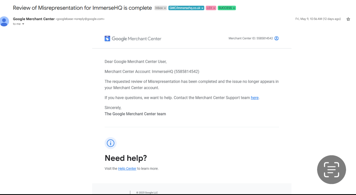Open the GMC/immersehq.co.uk label
356x195 pixels.
click(x=185, y=8)
